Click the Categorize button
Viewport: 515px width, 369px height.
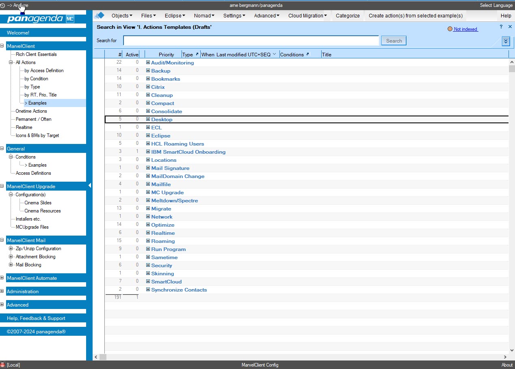(348, 15)
